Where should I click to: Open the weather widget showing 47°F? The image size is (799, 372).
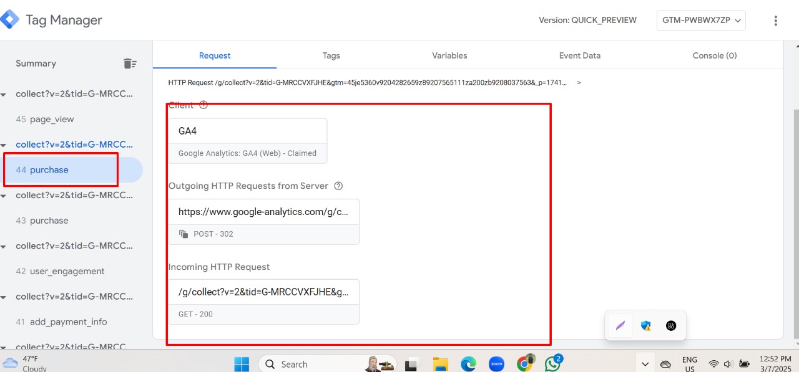(x=25, y=364)
